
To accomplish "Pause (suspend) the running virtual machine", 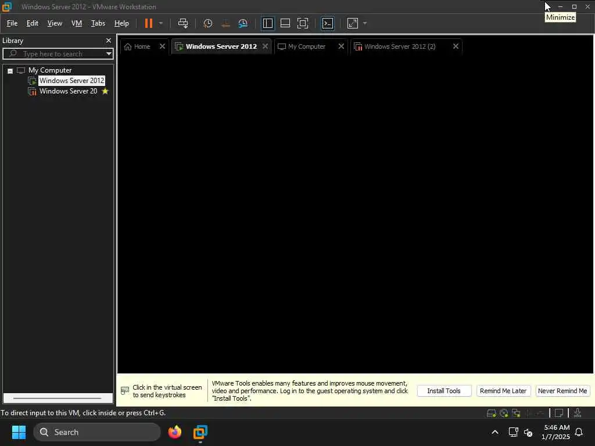I will tap(148, 23).
